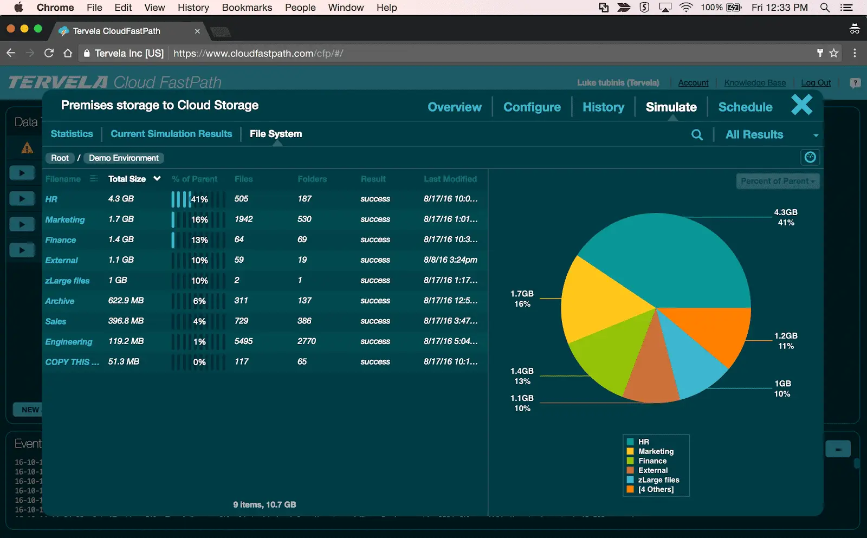867x538 pixels.
Task: Click the search magnifier in File System bar
Action: [697, 135]
